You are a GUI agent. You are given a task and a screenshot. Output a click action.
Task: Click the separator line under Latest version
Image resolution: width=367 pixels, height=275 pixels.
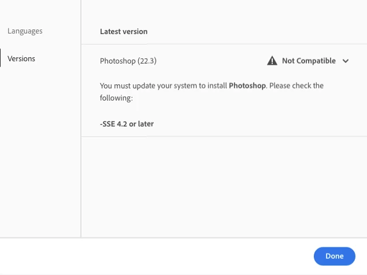224,44
